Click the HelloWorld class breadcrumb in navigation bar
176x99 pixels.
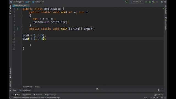click(38, 2)
